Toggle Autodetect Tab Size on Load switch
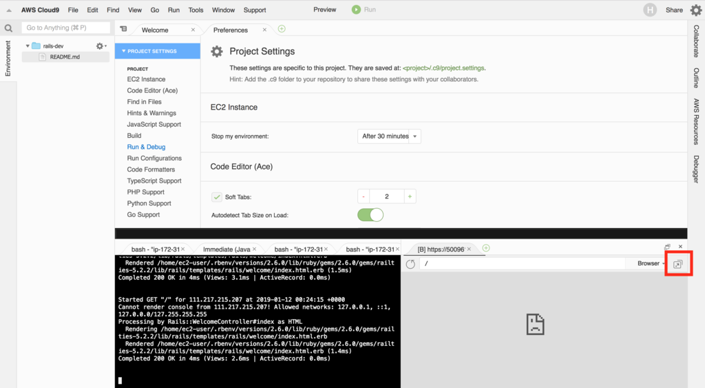The image size is (705, 388). pos(370,215)
